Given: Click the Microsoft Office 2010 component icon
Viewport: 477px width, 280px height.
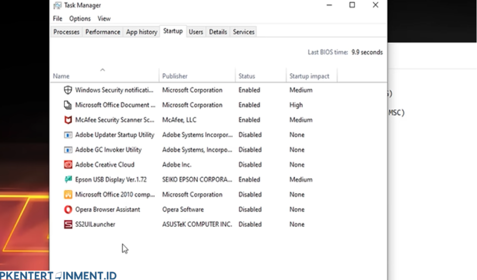Looking at the screenshot, I should click(x=68, y=194).
